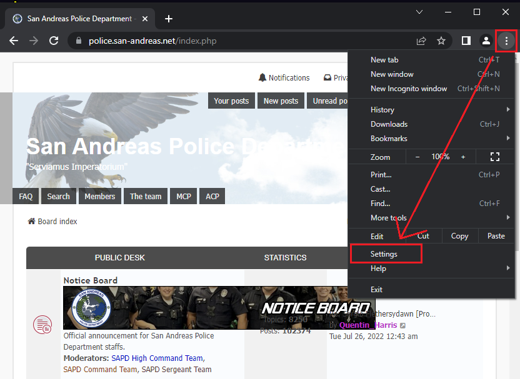
Task: Click the browser forward arrow
Action: 34,41
